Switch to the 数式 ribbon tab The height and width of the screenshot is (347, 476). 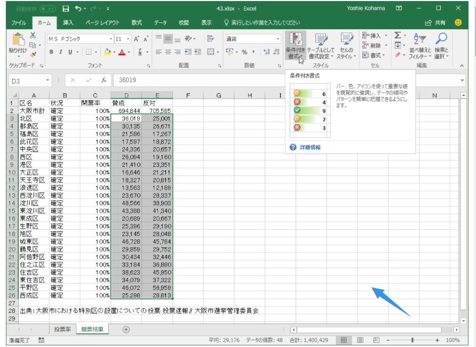point(137,23)
